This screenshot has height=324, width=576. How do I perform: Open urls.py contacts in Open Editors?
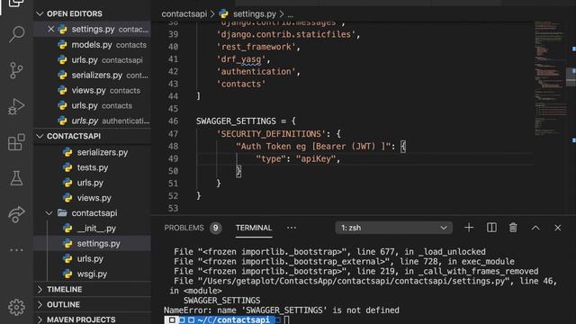(x=92, y=106)
